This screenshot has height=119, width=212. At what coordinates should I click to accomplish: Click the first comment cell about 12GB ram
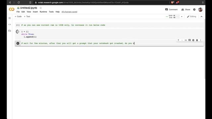[x=109, y=25]
